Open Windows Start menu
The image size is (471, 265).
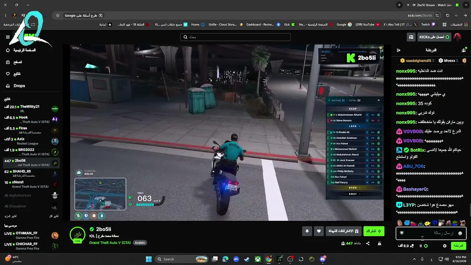pyautogui.click(x=149, y=259)
